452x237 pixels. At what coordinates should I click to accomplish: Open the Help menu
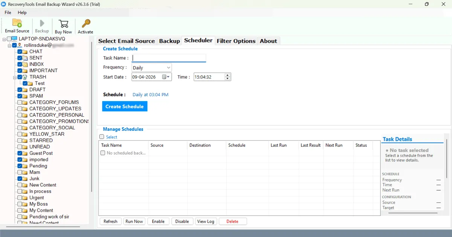tap(22, 12)
